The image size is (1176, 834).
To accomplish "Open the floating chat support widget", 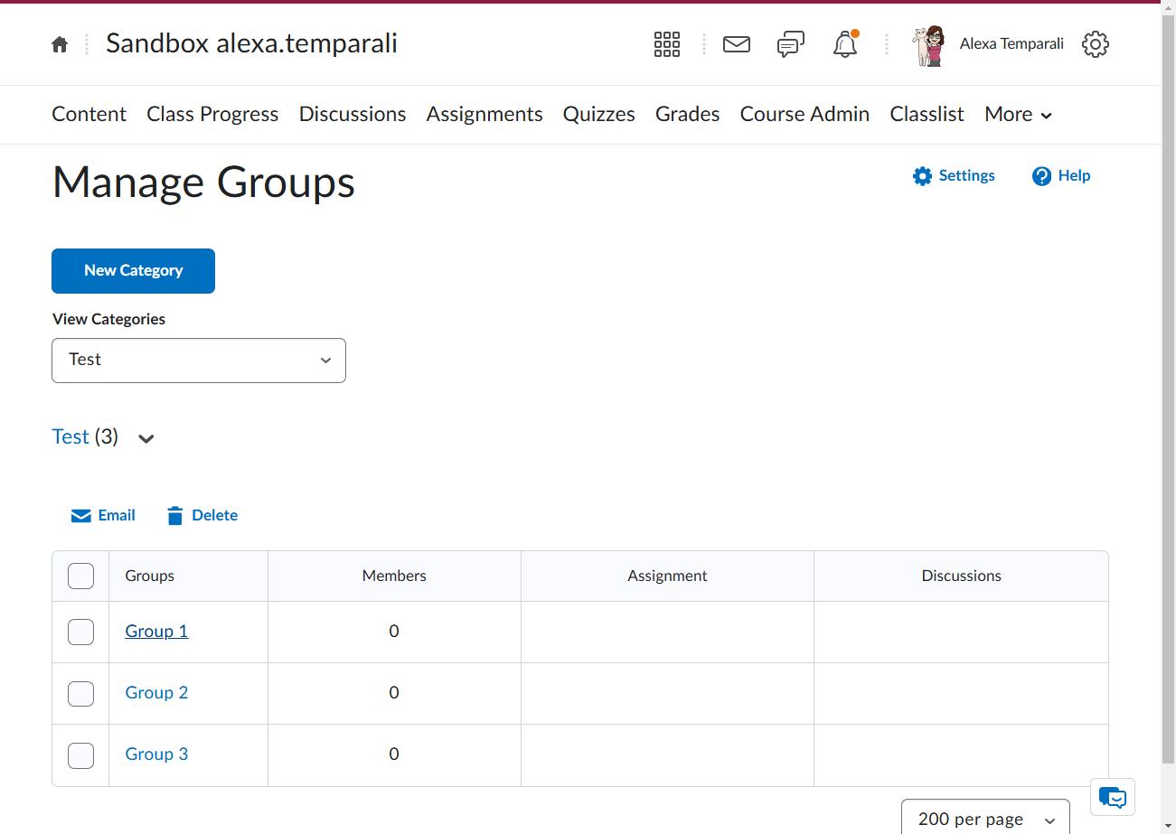I will (1113, 797).
